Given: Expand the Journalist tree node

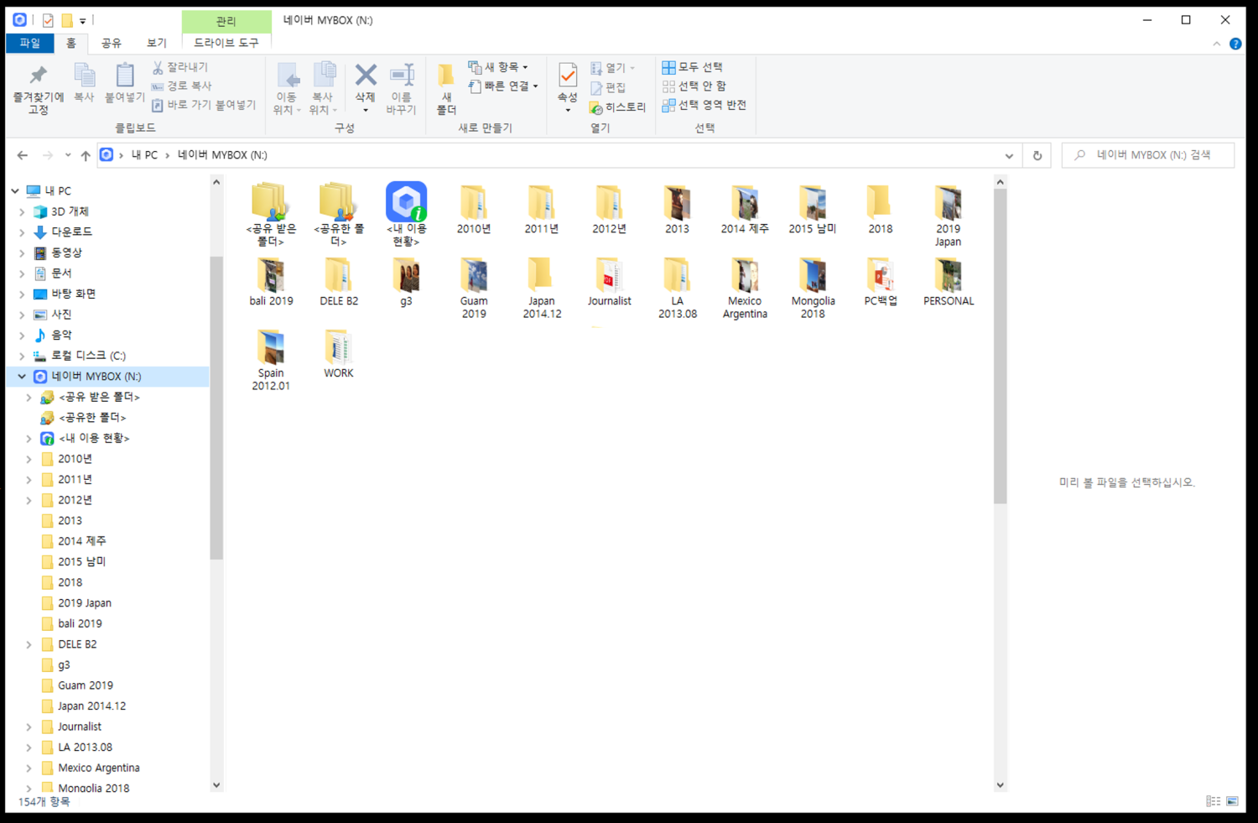Looking at the screenshot, I should [x=29, y=727].
